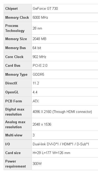The height and width of the screenshot is (172, 98).
Task: Click the Memory Bus label
Action: (15, 48)
